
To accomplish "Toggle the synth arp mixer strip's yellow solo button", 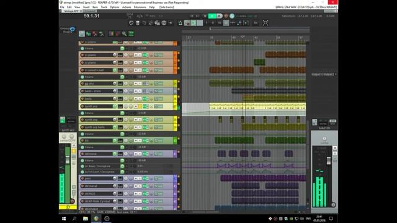I will coord(74,151).
